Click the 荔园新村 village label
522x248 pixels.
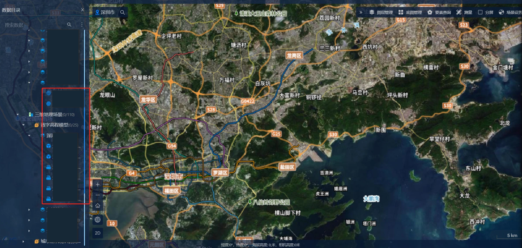click(330, 18)
